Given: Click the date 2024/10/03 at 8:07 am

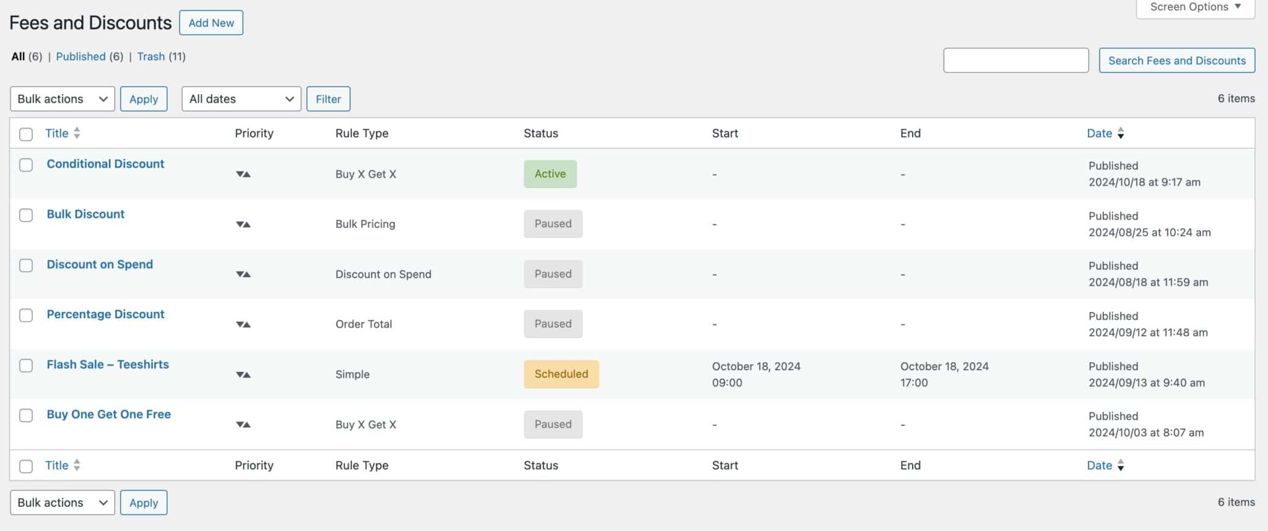Looking at the screenshot, I should point(1147,433).
